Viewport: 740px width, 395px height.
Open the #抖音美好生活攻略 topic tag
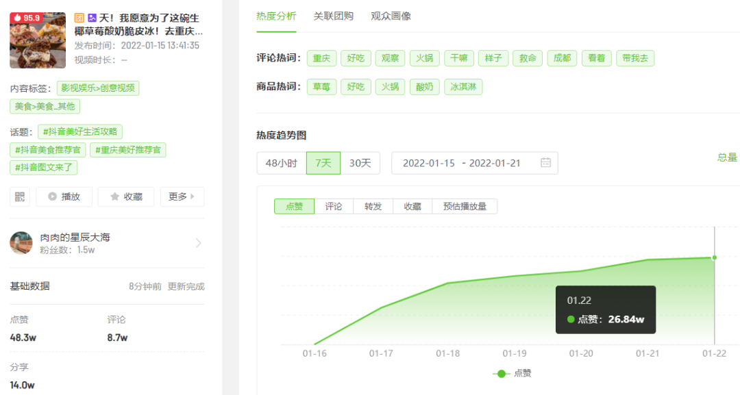pos(79,131)
